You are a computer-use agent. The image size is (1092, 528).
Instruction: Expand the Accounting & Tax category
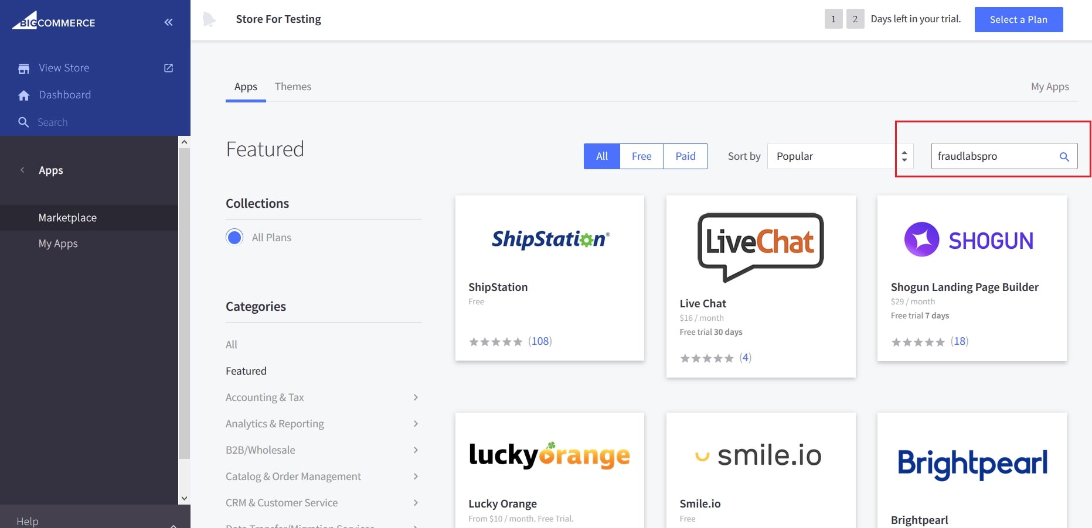(416, 397)
